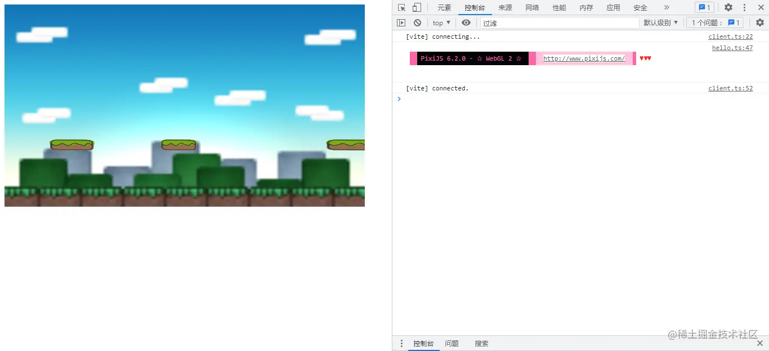Open the drawer three-dot menu
The image size is (769, 351).
[401, 344]
